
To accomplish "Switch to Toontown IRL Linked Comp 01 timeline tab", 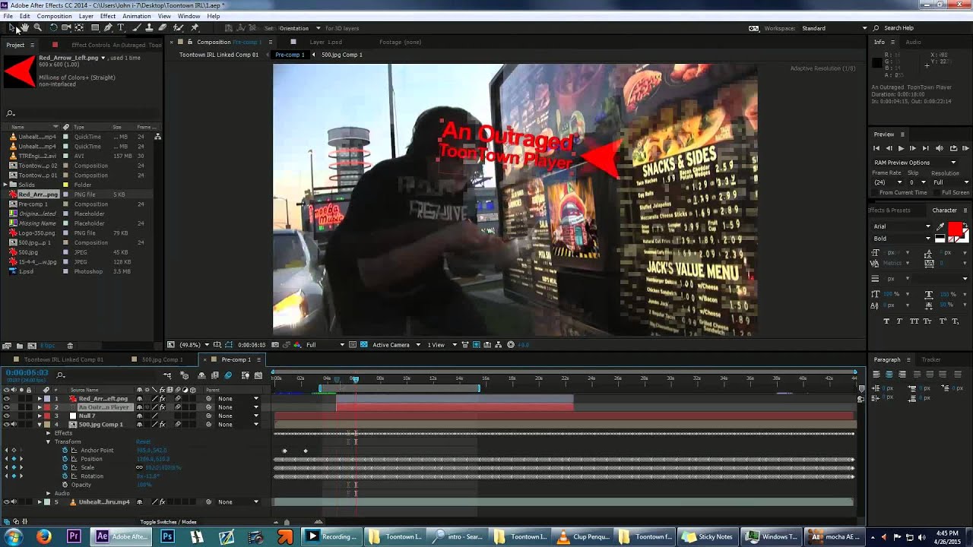I will tap(63, 359).
